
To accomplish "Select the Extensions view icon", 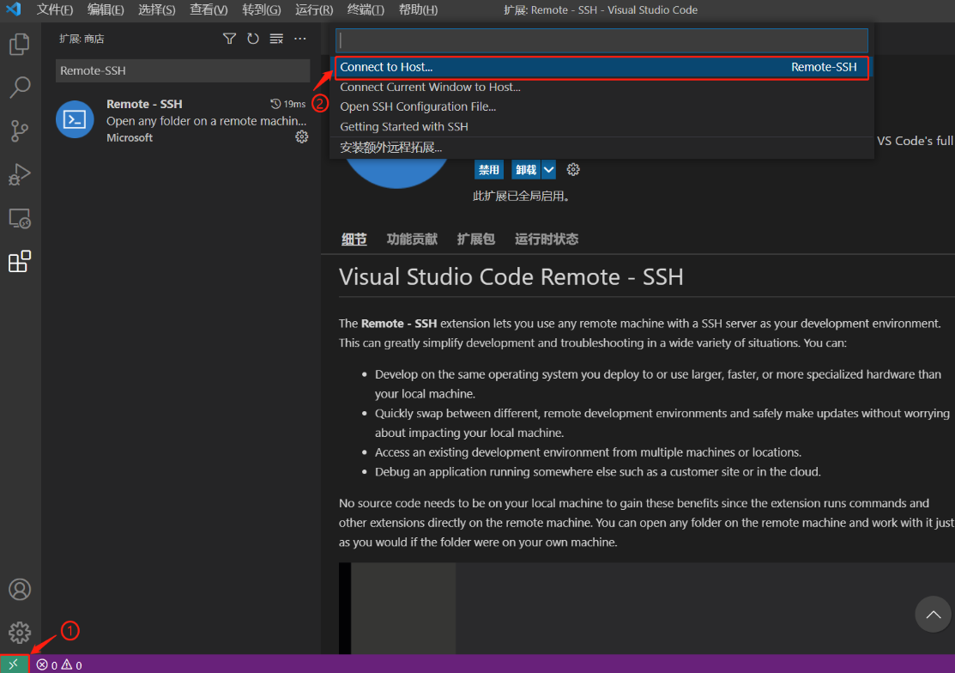I will (x=20, y=262).
